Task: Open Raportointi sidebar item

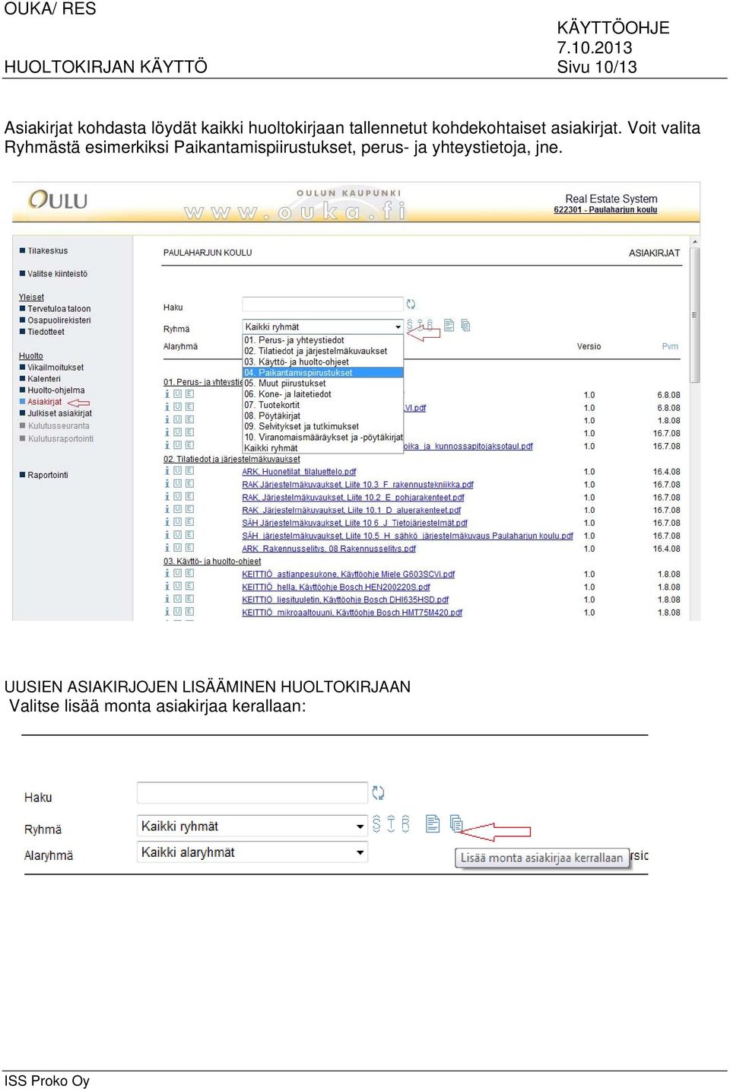Action: click(48, 475)
